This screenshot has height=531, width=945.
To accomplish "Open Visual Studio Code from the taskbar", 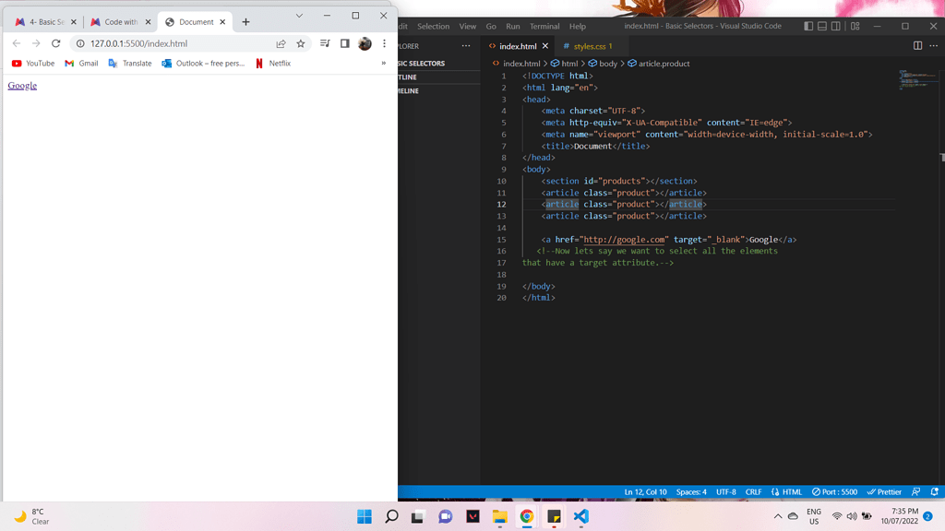I will click(581, 517).
